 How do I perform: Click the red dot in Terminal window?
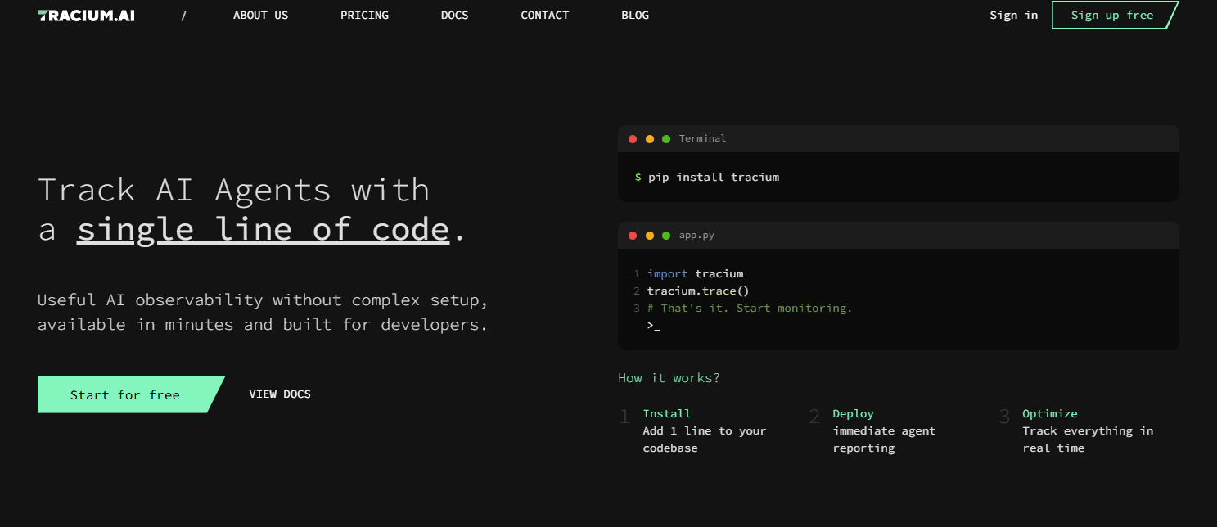[x=633, y=139]
